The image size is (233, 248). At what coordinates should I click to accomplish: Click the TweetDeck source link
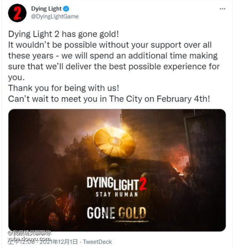tap(97, 242)
